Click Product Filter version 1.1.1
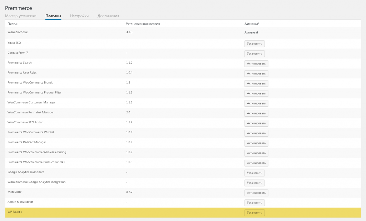The width and height of the screenshot is (366, 221). (129, 92)
